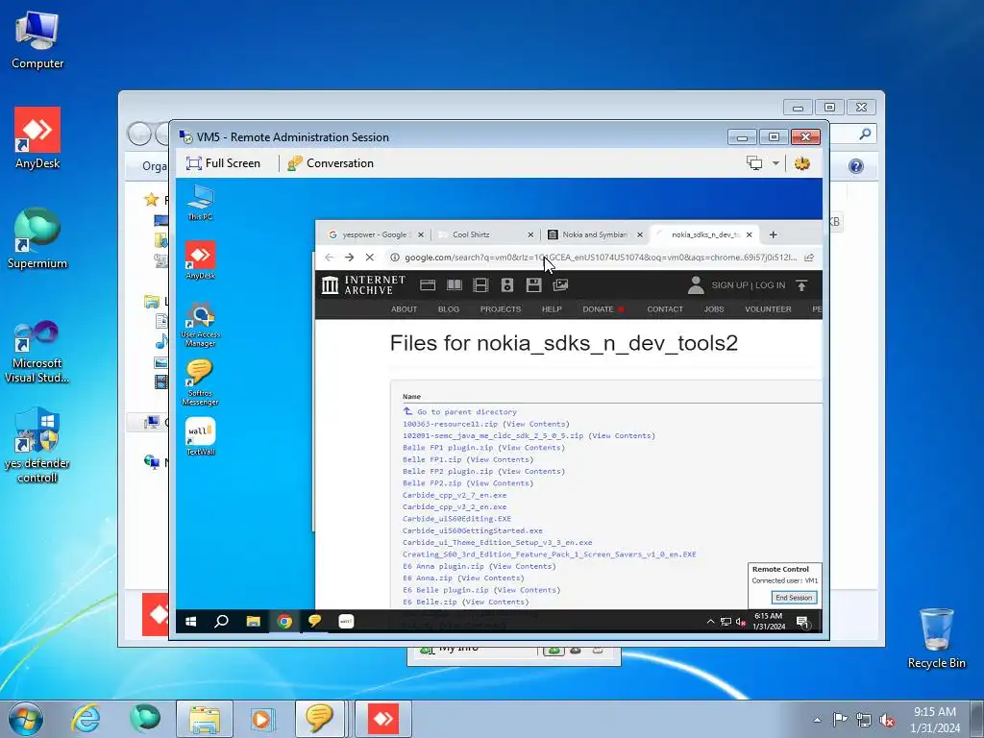The image size is (984, 738).
Task: Click the Chrome forward arrow
Action: (349, 258)
